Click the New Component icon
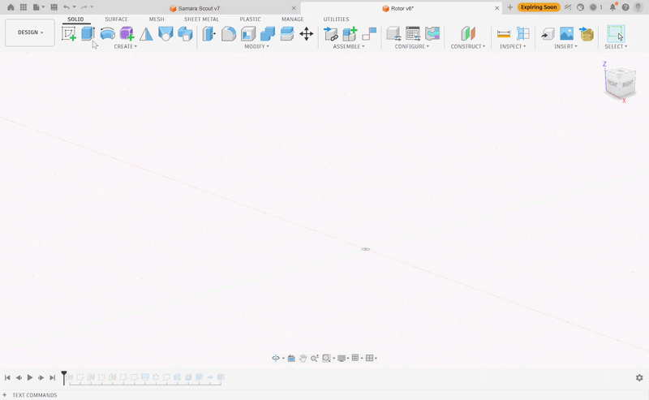649x400 pixels. click(350, 33)
